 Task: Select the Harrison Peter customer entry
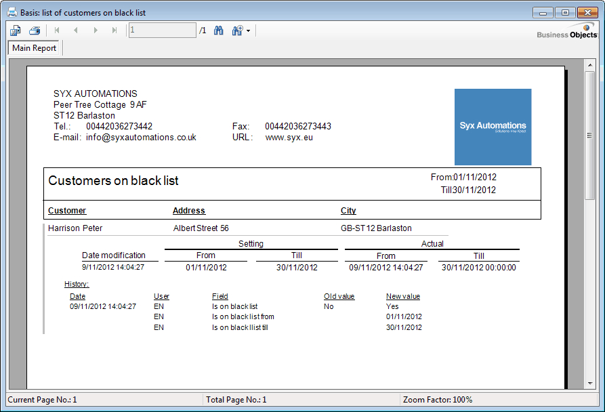pyautogui.click(x=75, y=228)
